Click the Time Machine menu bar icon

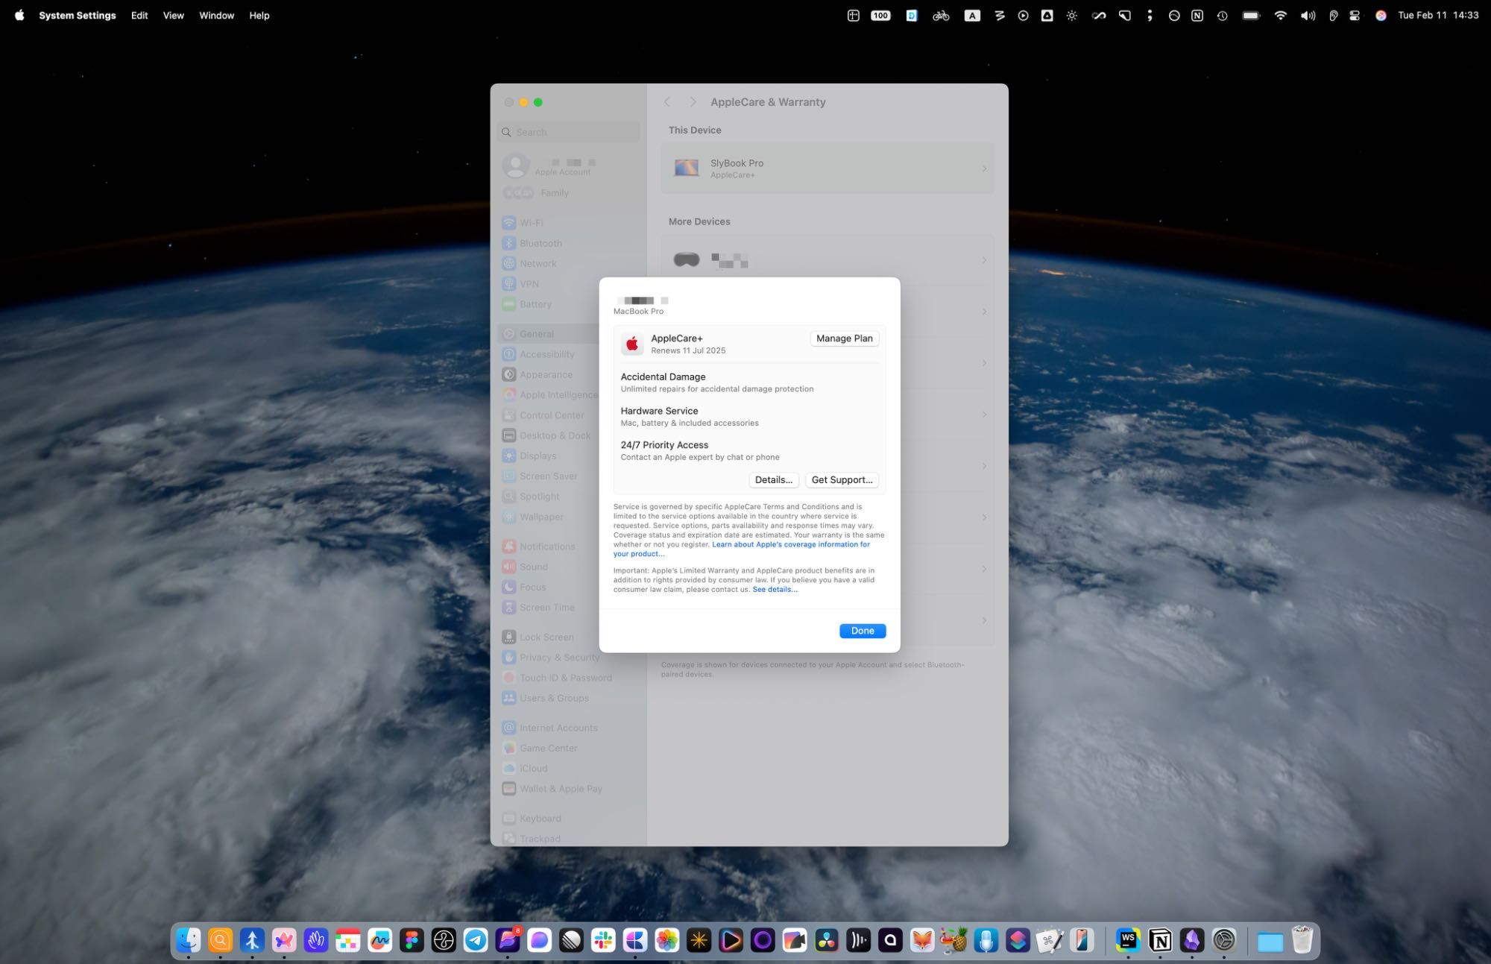[1222, 15]
